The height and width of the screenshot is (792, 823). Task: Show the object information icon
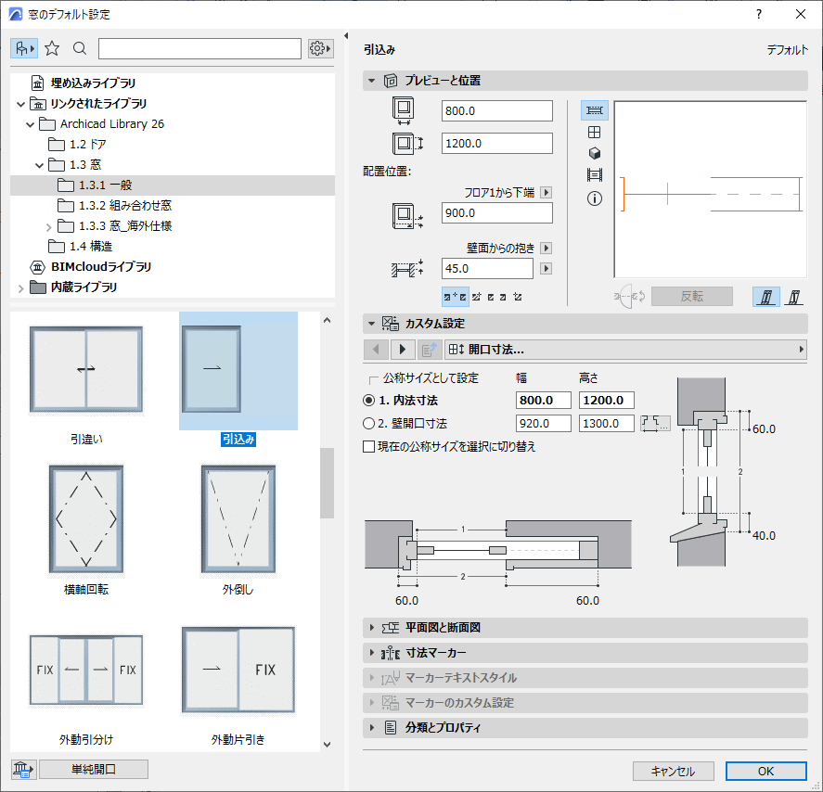(x=595, y=198)
